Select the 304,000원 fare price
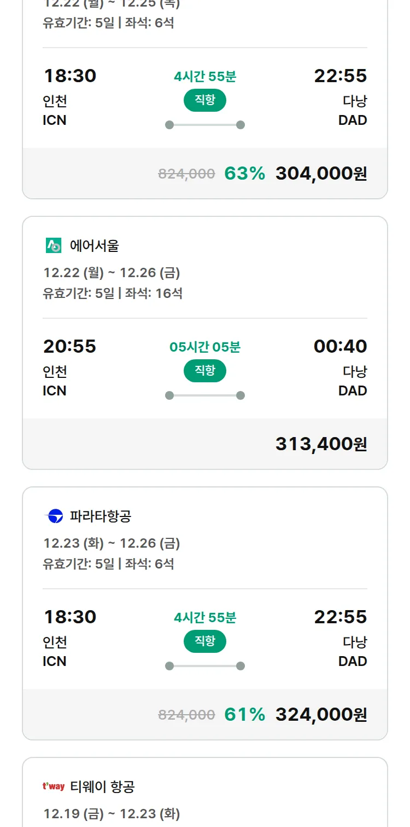 321,174
